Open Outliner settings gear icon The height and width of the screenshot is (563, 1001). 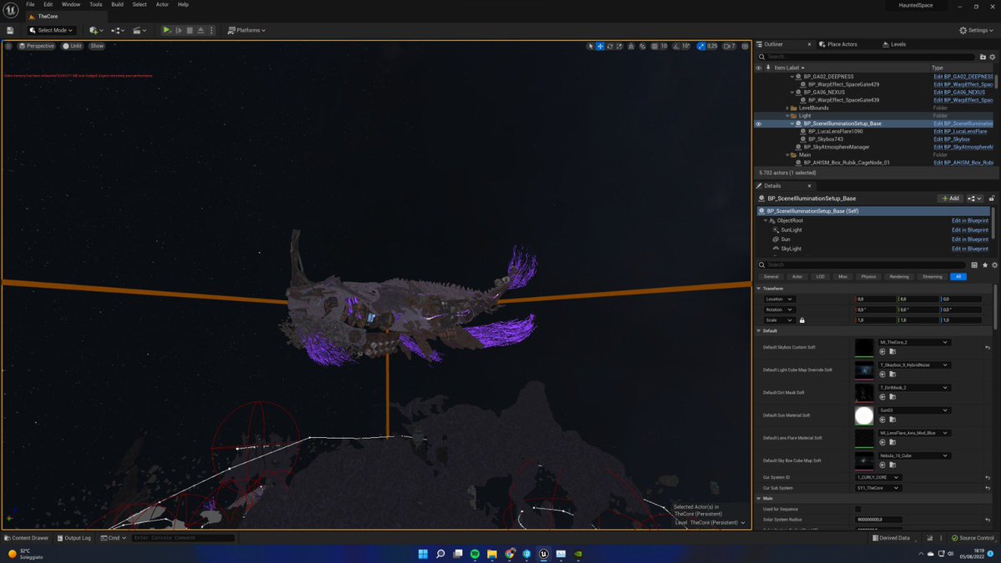point(993,57)
